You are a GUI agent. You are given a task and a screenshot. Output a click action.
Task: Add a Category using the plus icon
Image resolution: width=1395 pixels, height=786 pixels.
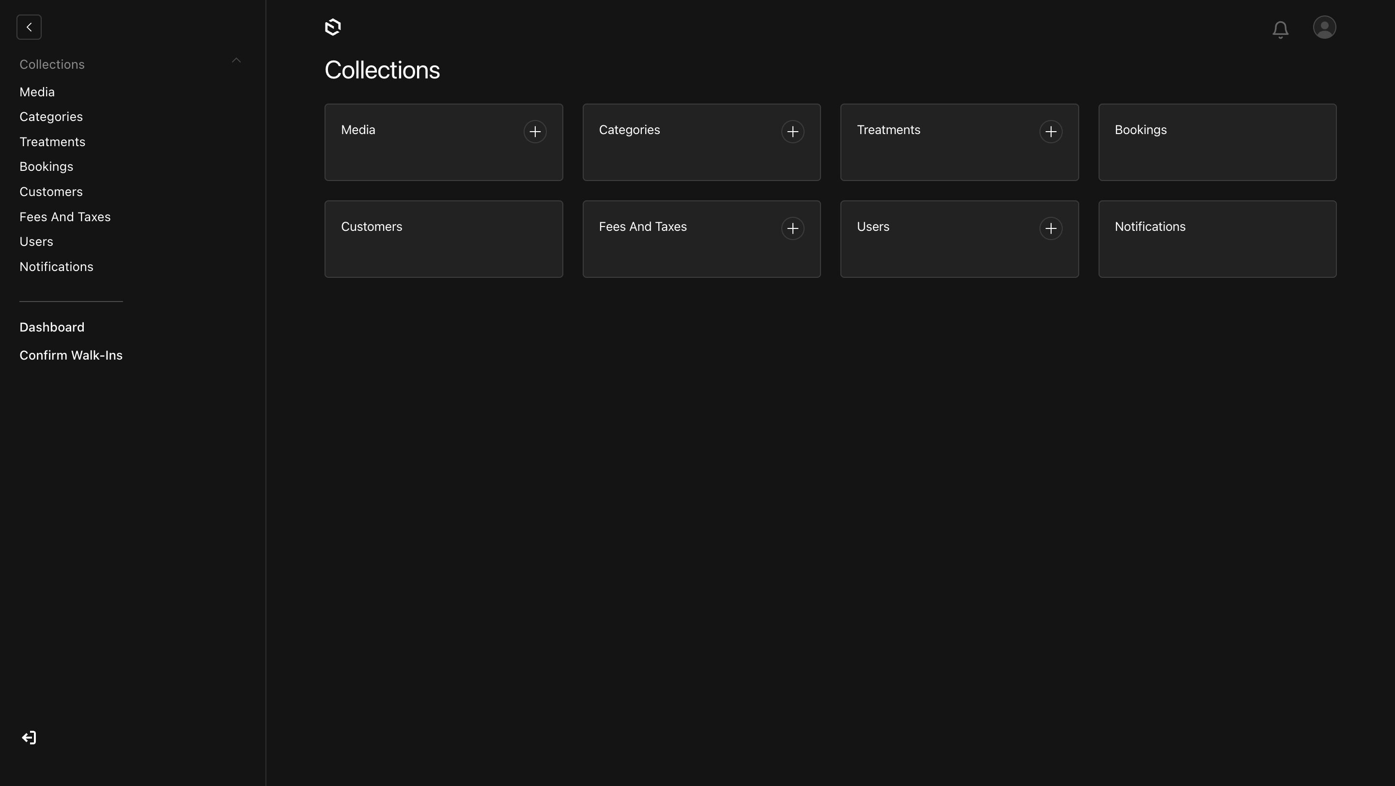click(x=793, y=132)
